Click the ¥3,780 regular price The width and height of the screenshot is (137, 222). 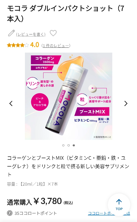[48, 201]
